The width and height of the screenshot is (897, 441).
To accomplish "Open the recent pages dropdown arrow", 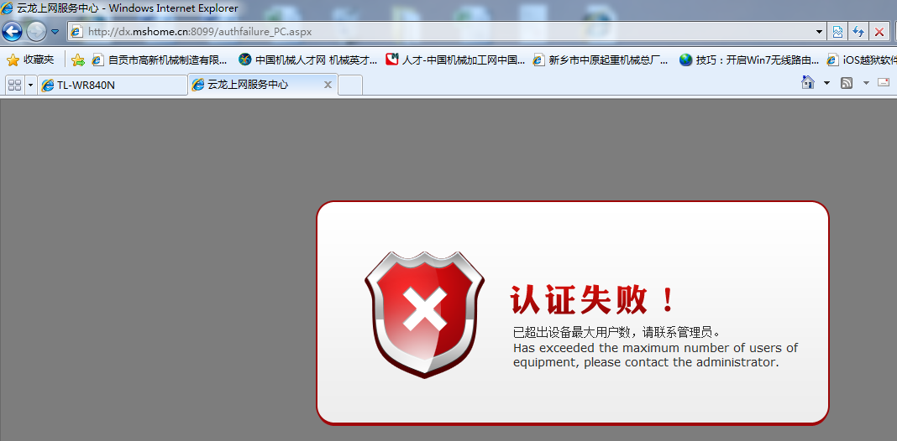I will [55, 31].
